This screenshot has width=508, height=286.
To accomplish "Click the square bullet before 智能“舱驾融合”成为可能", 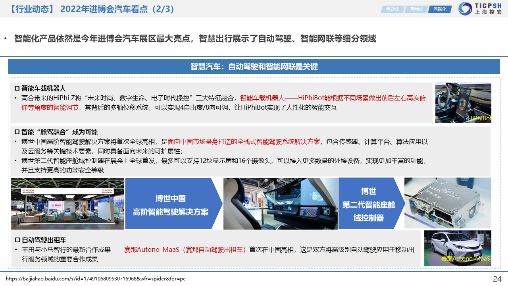I will click(17, 132).
